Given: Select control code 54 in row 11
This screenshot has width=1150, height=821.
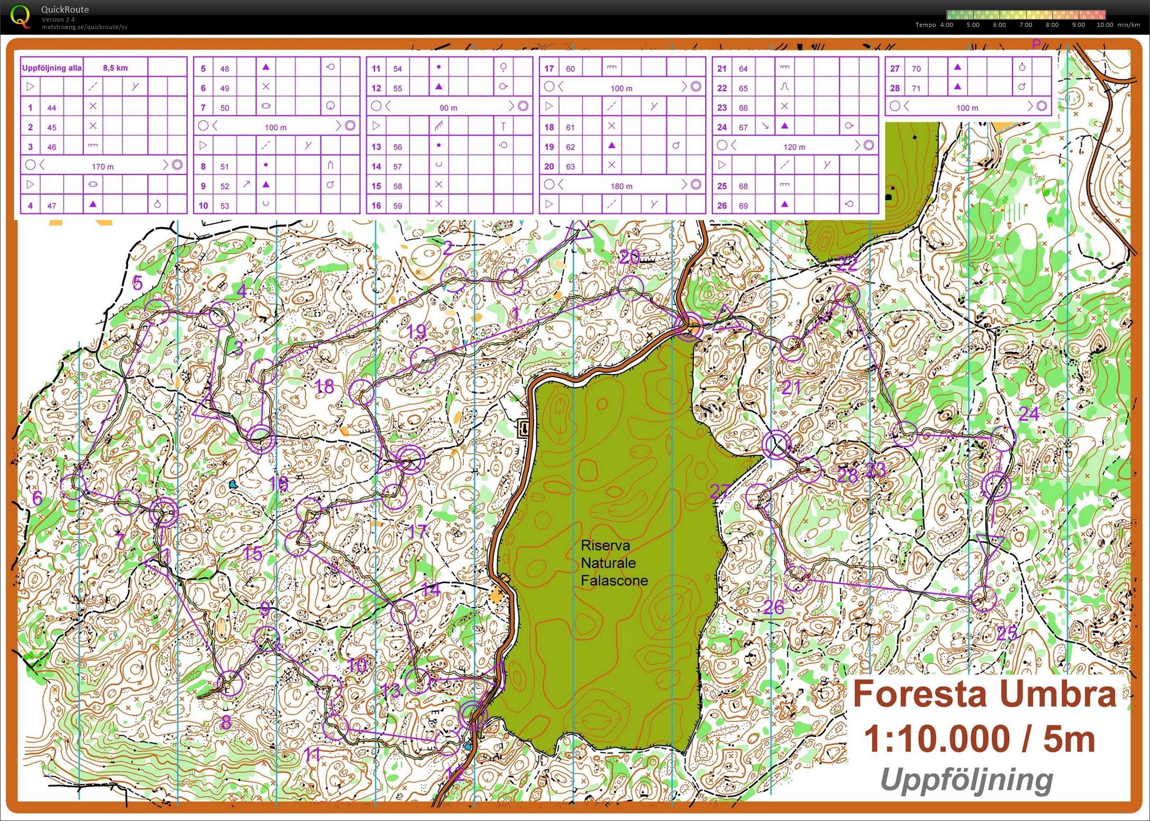Looking at the screenshot, I should point(397,69).
